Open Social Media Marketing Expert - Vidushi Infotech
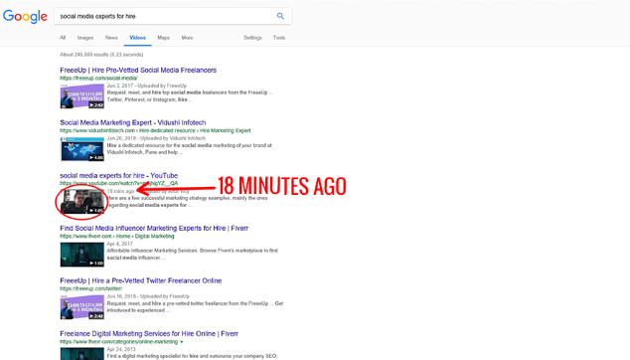 coord(133,122)
